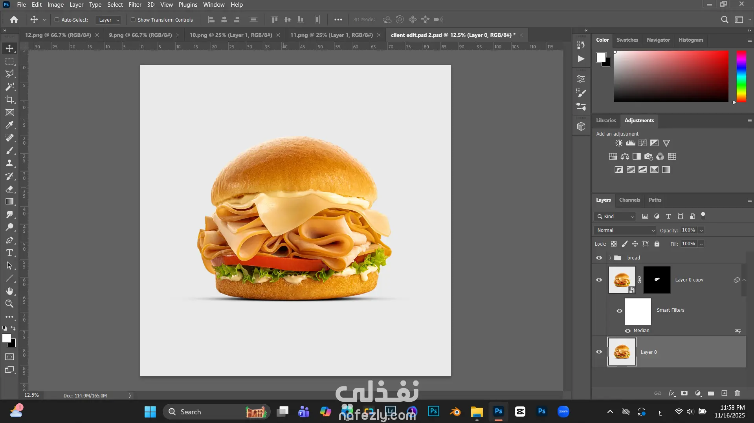Pick the Clone Stamp tool

coord(9,164)
